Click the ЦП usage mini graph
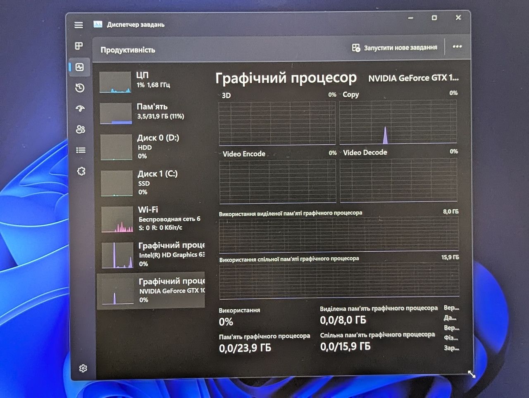Screen dimensions: 529x398 point(115,82)
